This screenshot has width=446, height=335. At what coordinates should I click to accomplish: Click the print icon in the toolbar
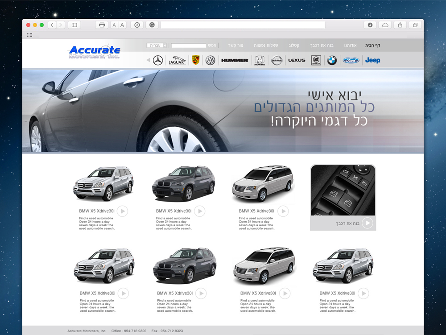click(102, 25)
